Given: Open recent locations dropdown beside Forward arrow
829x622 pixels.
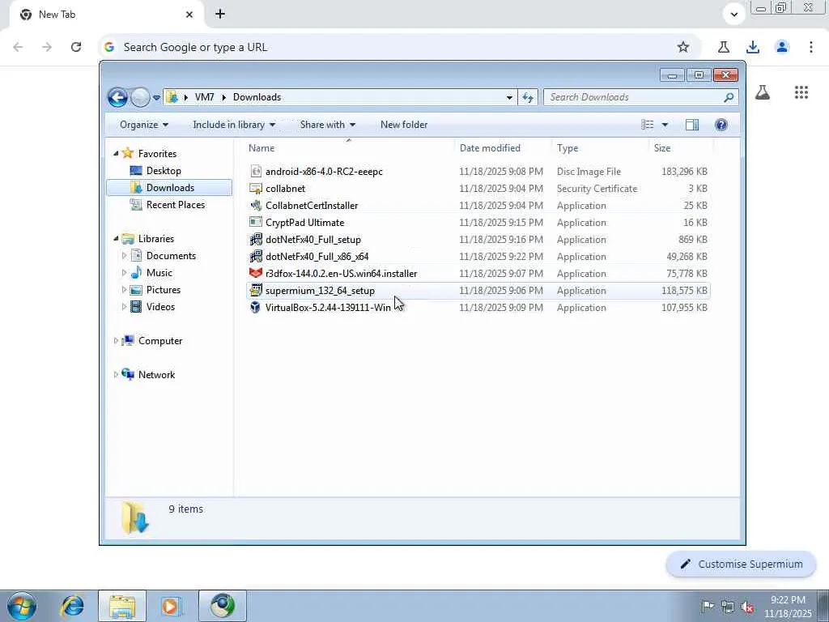Looking at the screenshot, I should click(156, 97).
